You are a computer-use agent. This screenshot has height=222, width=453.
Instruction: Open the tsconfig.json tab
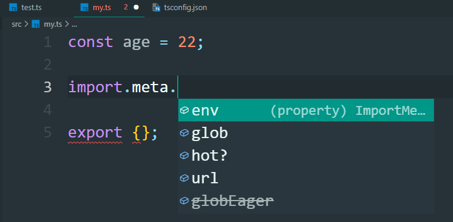pyautogui.click(x=180, y=8)
